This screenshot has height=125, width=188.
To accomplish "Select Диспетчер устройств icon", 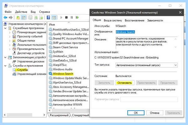I will pyautogui.click(x=14, y=53).
